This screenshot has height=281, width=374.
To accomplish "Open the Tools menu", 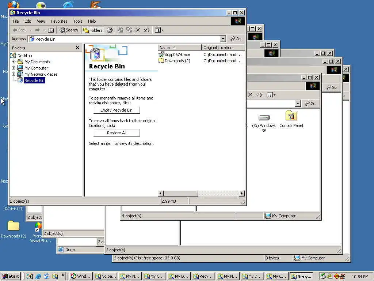I will pyautogui.click(x=77, y=21).
